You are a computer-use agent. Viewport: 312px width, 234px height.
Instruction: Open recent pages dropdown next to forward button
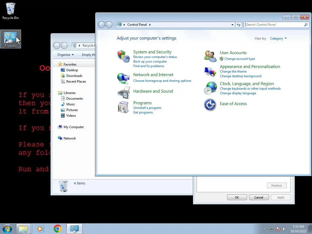click(114, 25)
